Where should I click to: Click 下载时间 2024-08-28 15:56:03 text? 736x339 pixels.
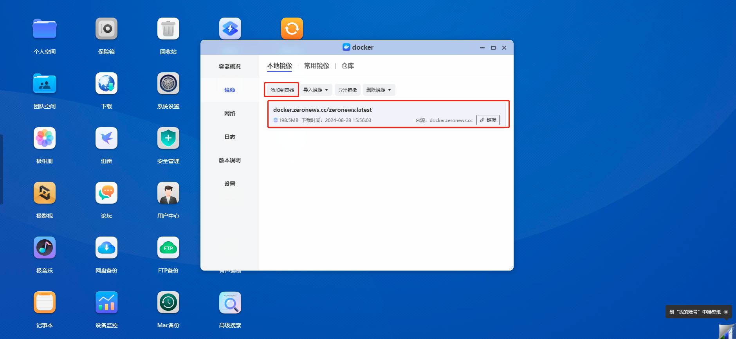336,120
